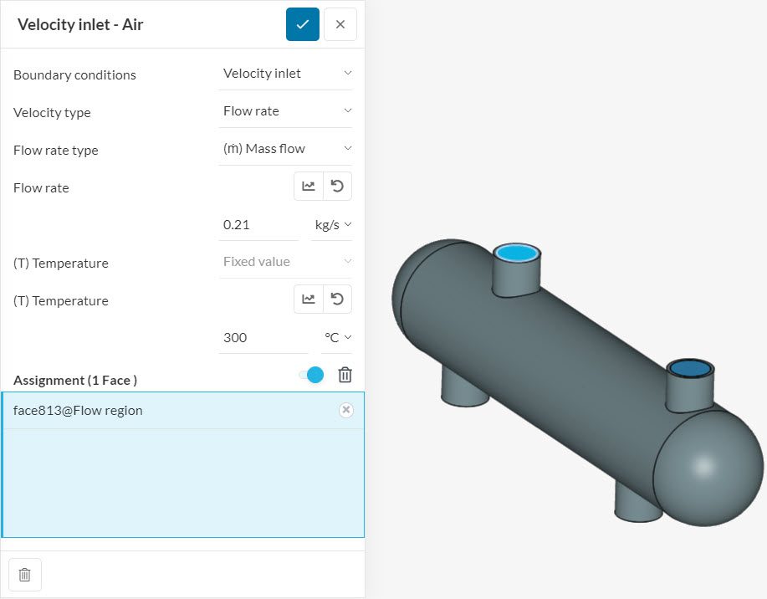
Task: Open the Flow rate table/graph input editor
Action: [x=308, y=186]
